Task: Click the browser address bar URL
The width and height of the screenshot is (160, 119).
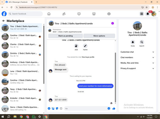Action: 38,7
